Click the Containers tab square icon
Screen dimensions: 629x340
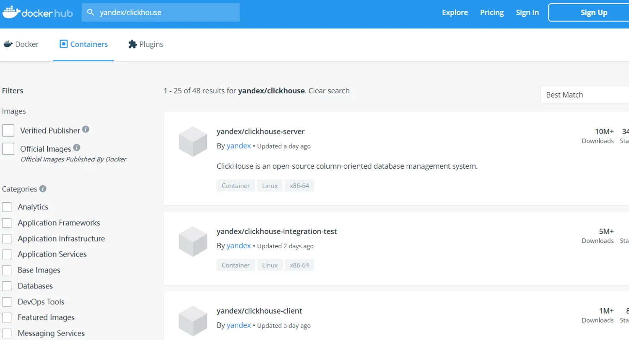pos(64,44)
